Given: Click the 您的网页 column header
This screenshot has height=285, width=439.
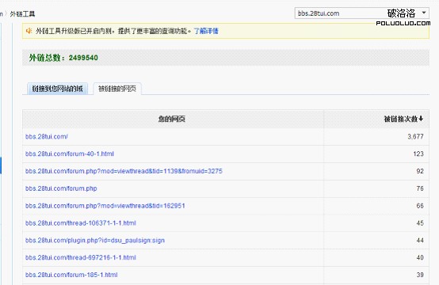Looking at the screenshot, I should (172, 119).
